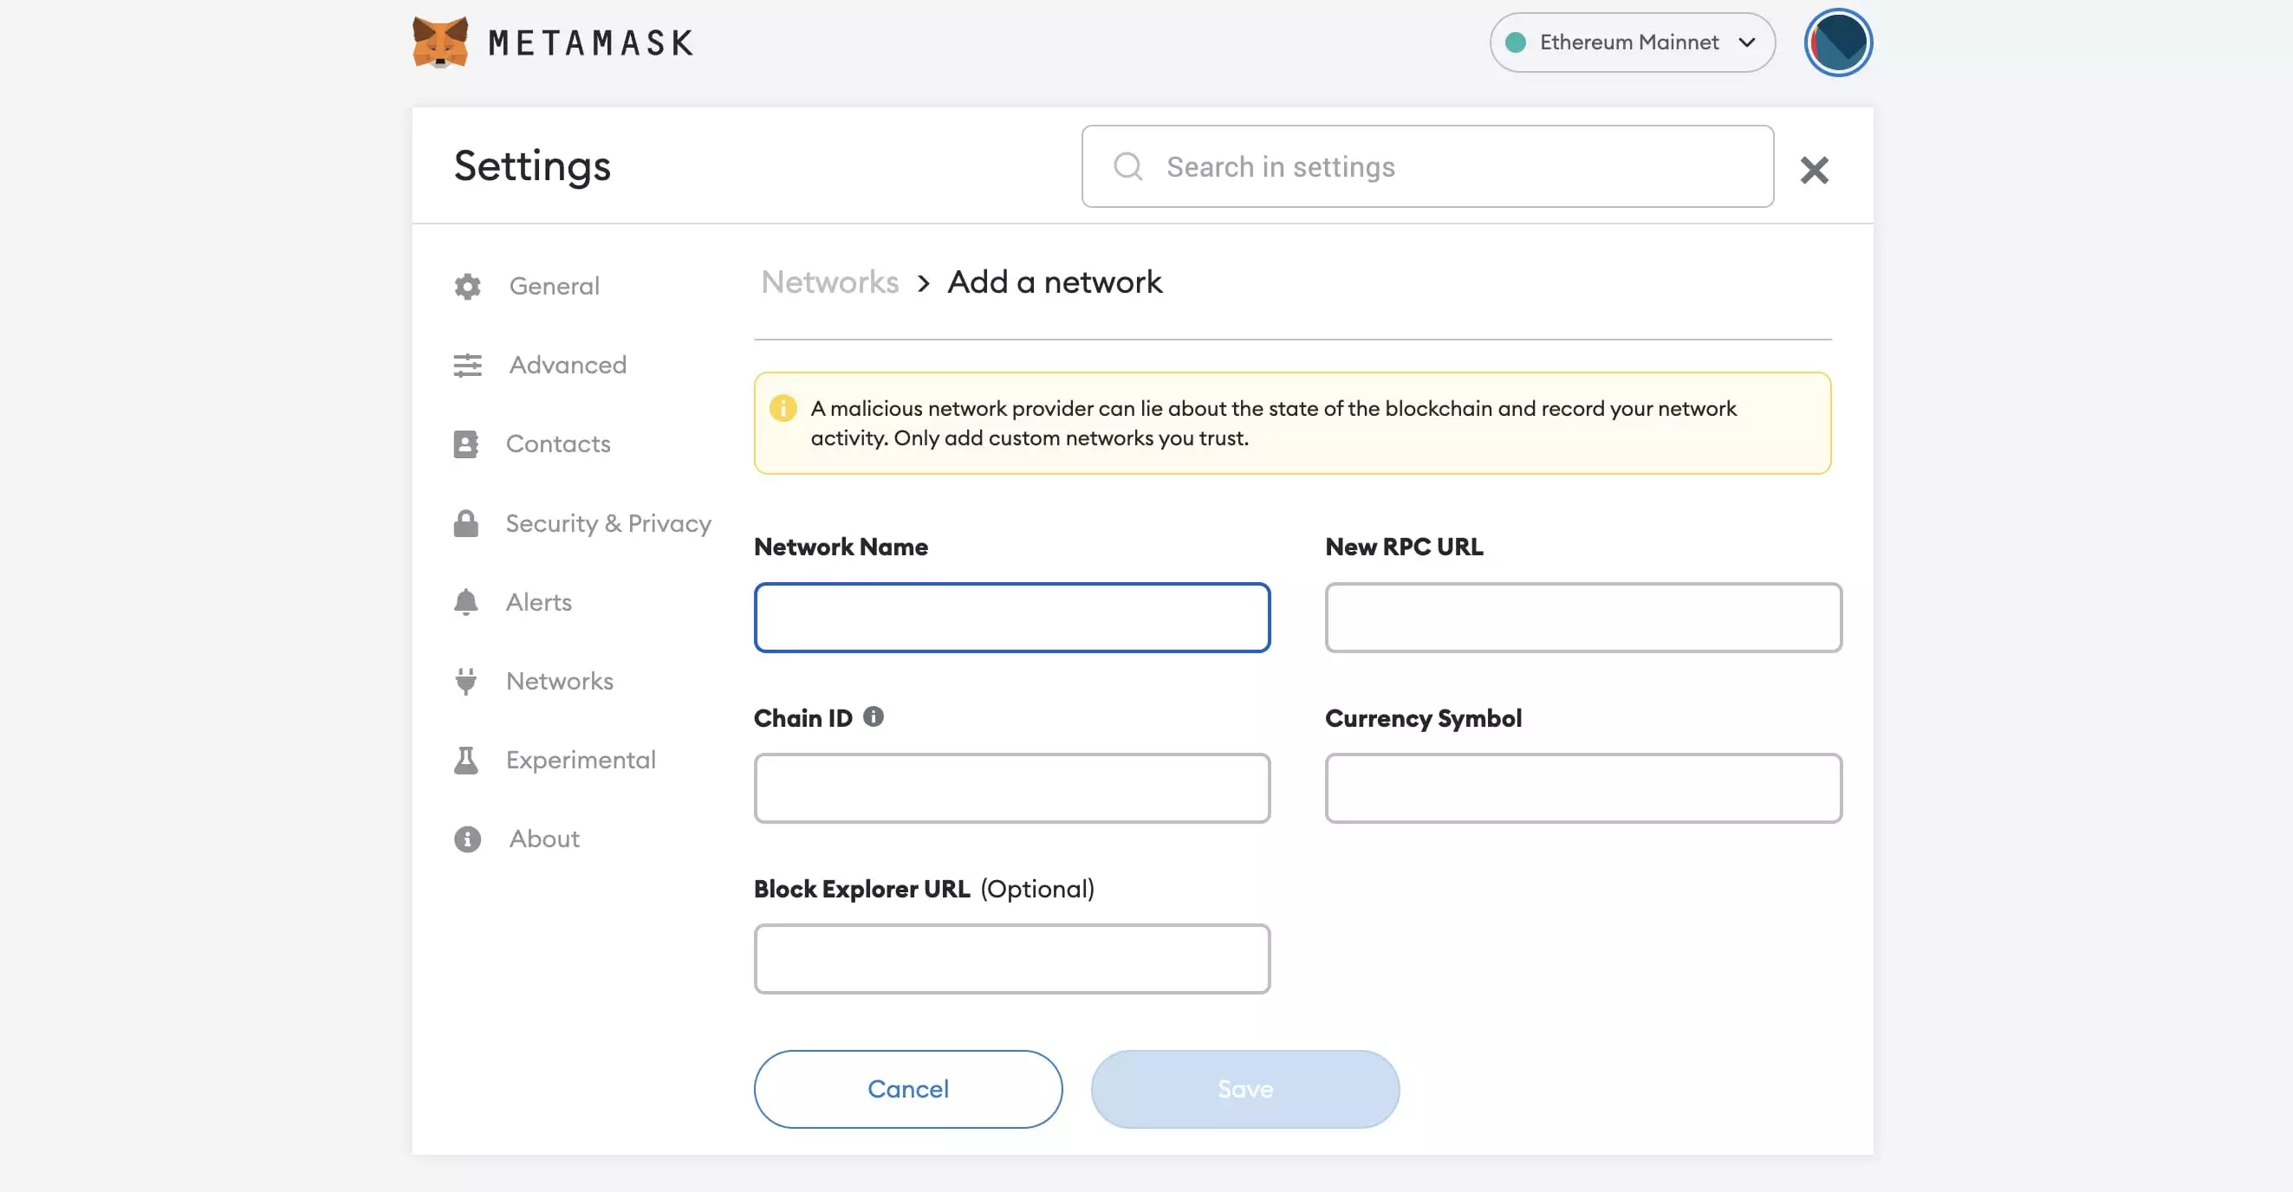Image resolution: width=2293 pixels, height=1192 pixels.
Task: Click the General gear icon
Action: (x=467, y=287)
